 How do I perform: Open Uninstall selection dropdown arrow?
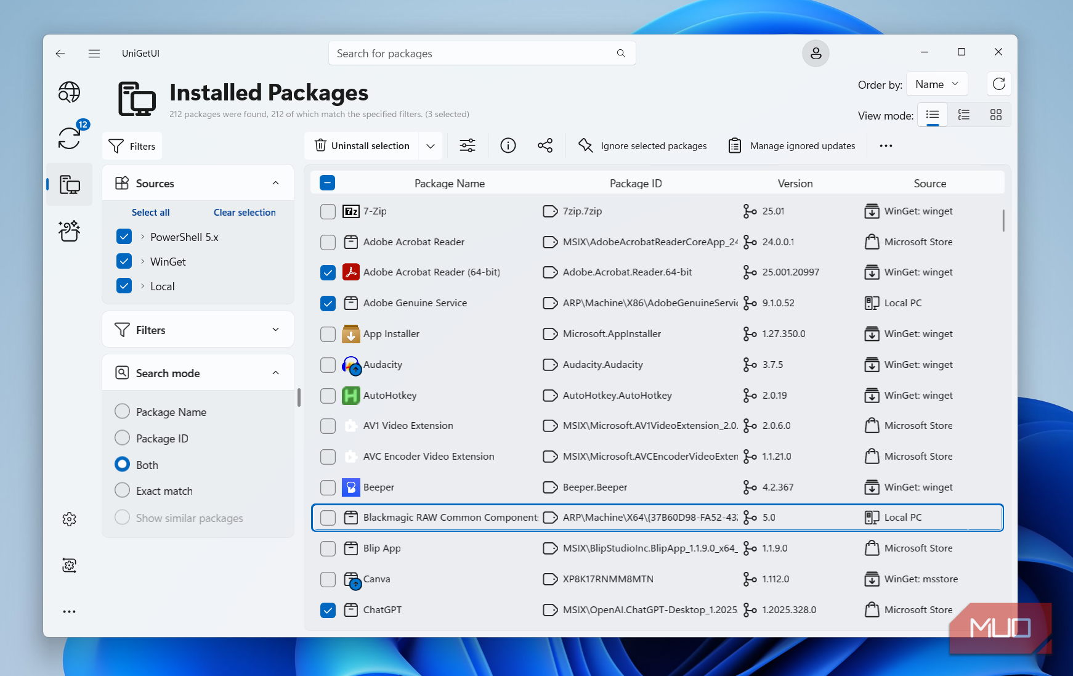(431, 146)
